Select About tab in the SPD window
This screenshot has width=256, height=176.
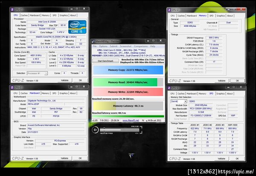(x=230, y=94)
